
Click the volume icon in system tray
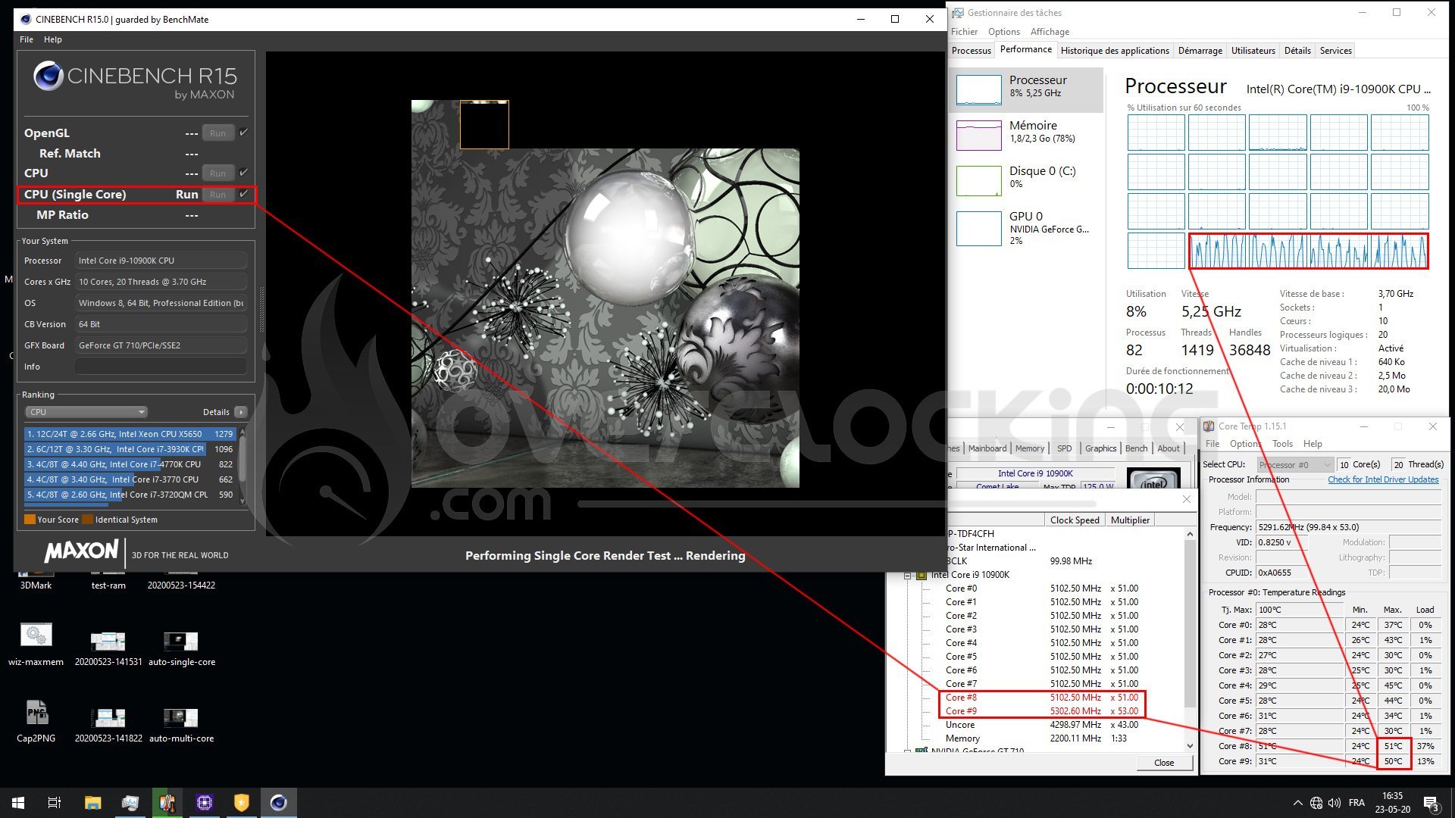pyautogui.click(x=1335, y=803)
